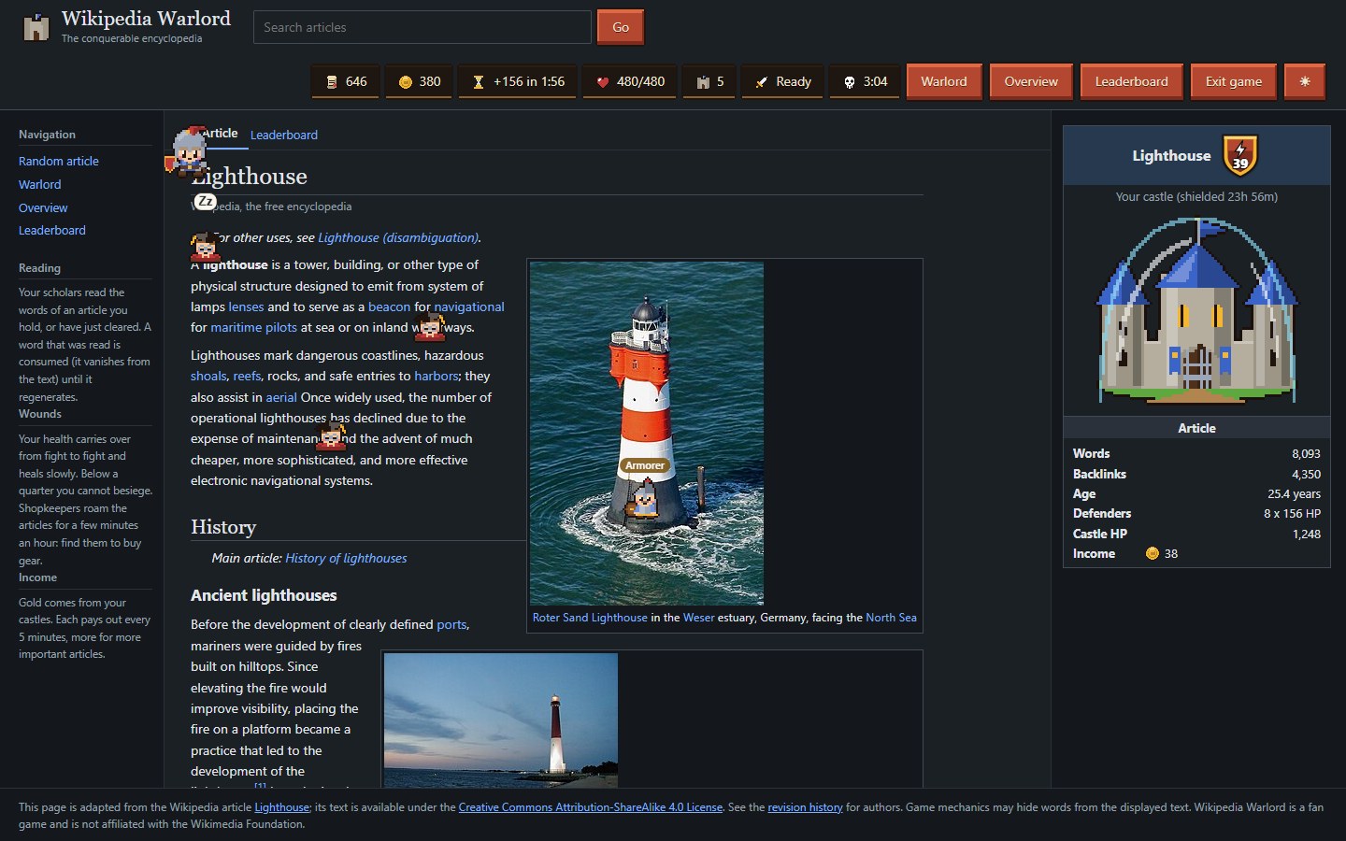The image size is (1346, 841).
Task: Click the castle count indicator showing 5
Action: click(x=709, y=81)
